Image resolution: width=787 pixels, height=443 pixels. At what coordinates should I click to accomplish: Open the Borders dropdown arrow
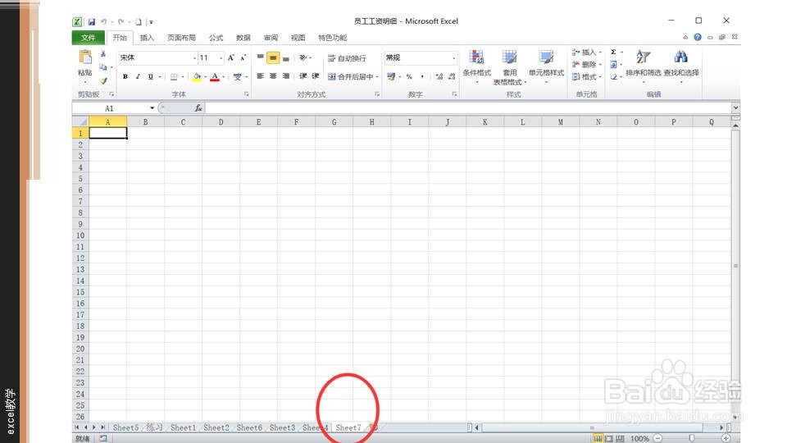pyautogui.click(x=183, y=77)
